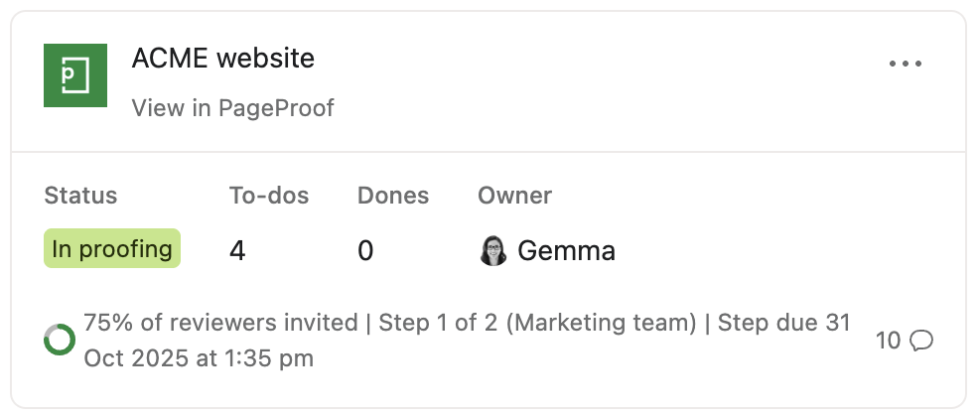This screenshot has width=979, height=417.
Task: Click the To-dos column label
Action: click(269, 196)
